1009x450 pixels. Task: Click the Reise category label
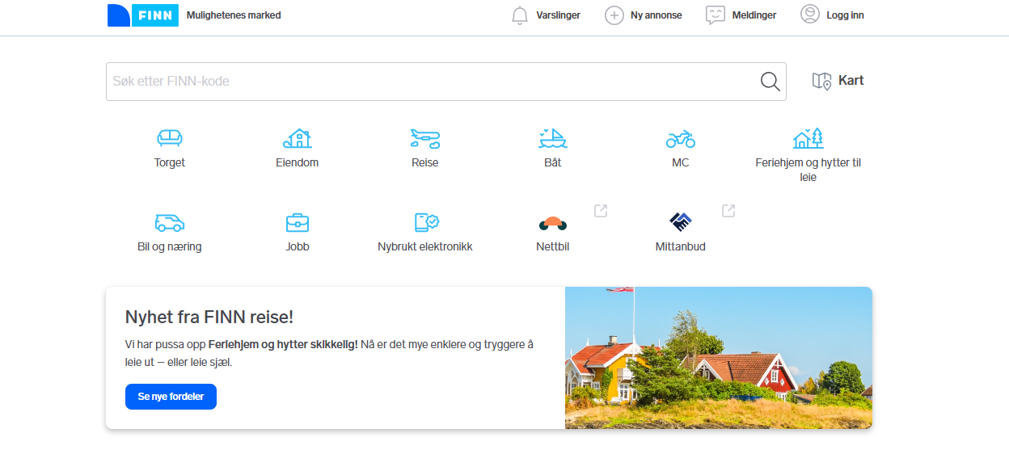click(425, 162)
